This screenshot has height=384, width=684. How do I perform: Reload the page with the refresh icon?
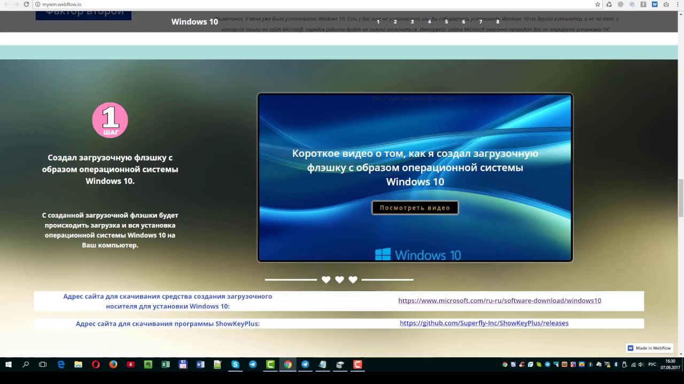pos(26,4)
